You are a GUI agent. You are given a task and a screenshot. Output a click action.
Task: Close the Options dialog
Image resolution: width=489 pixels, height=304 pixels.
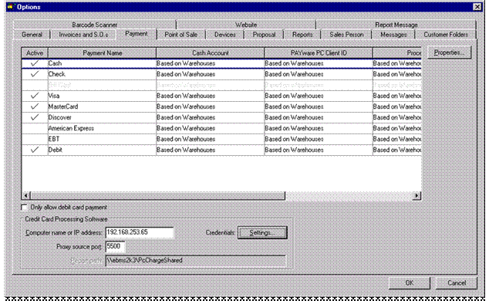[477, 6]
